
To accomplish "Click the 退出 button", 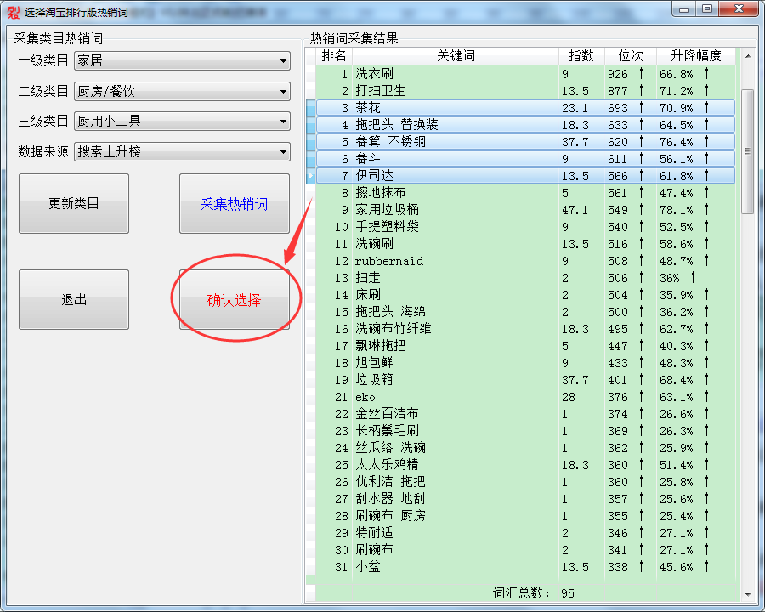I will coord(74,300).
